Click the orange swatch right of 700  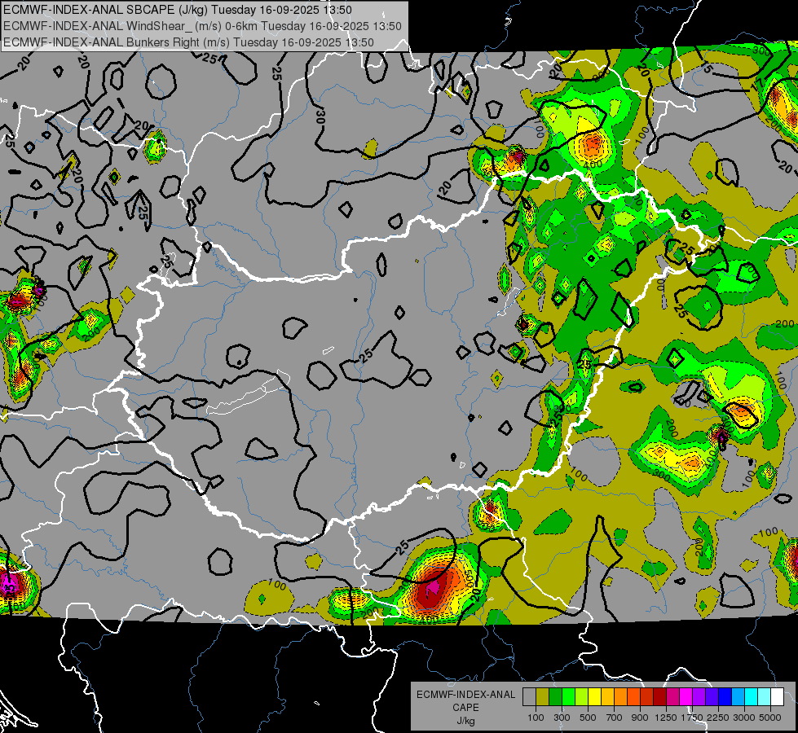(621, 696)
